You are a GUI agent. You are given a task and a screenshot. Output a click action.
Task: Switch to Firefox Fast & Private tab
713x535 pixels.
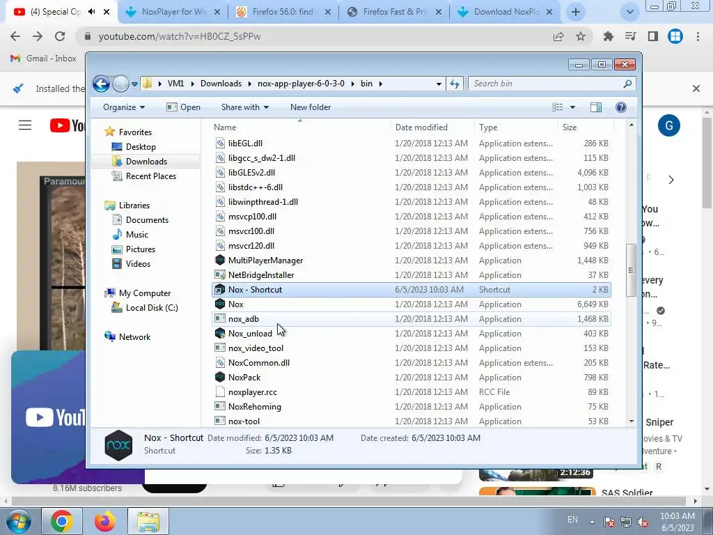[395, 12]
